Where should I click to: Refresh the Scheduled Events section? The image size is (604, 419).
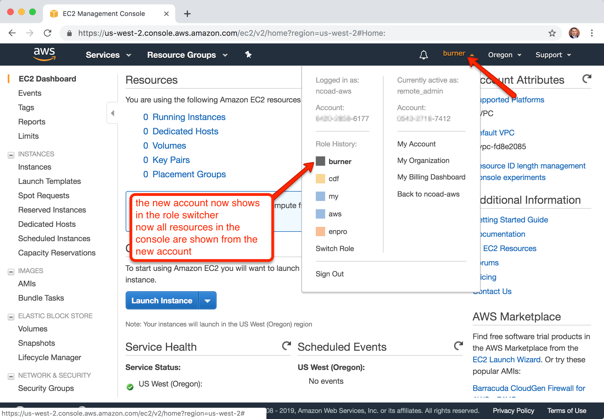(x=458, y=346)
